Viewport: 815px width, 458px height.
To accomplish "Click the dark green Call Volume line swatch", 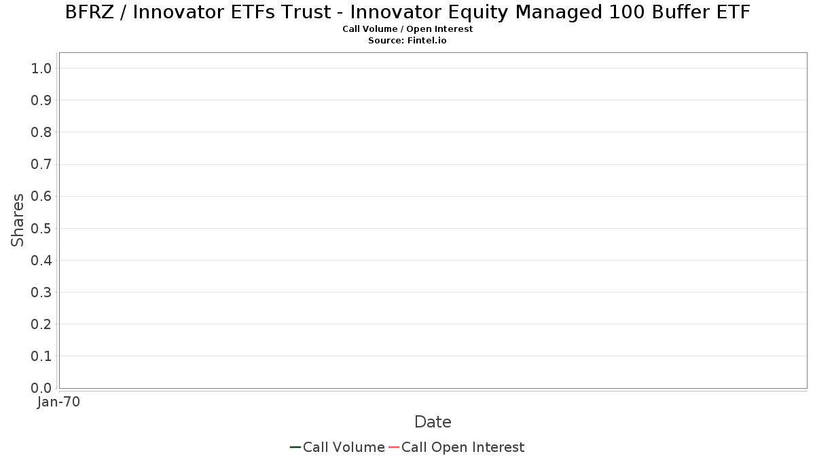I will click(x=295, y=447).
